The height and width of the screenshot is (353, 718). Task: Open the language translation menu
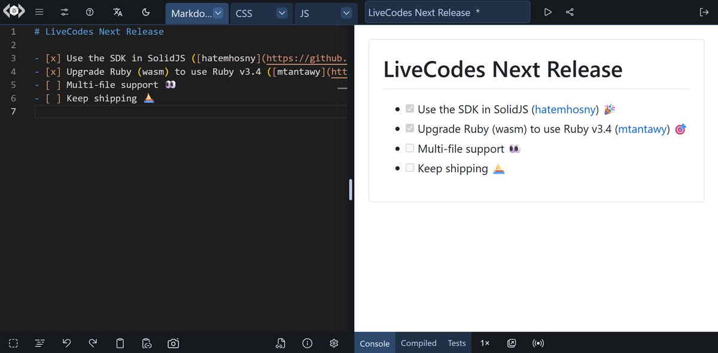click(118, 12)
